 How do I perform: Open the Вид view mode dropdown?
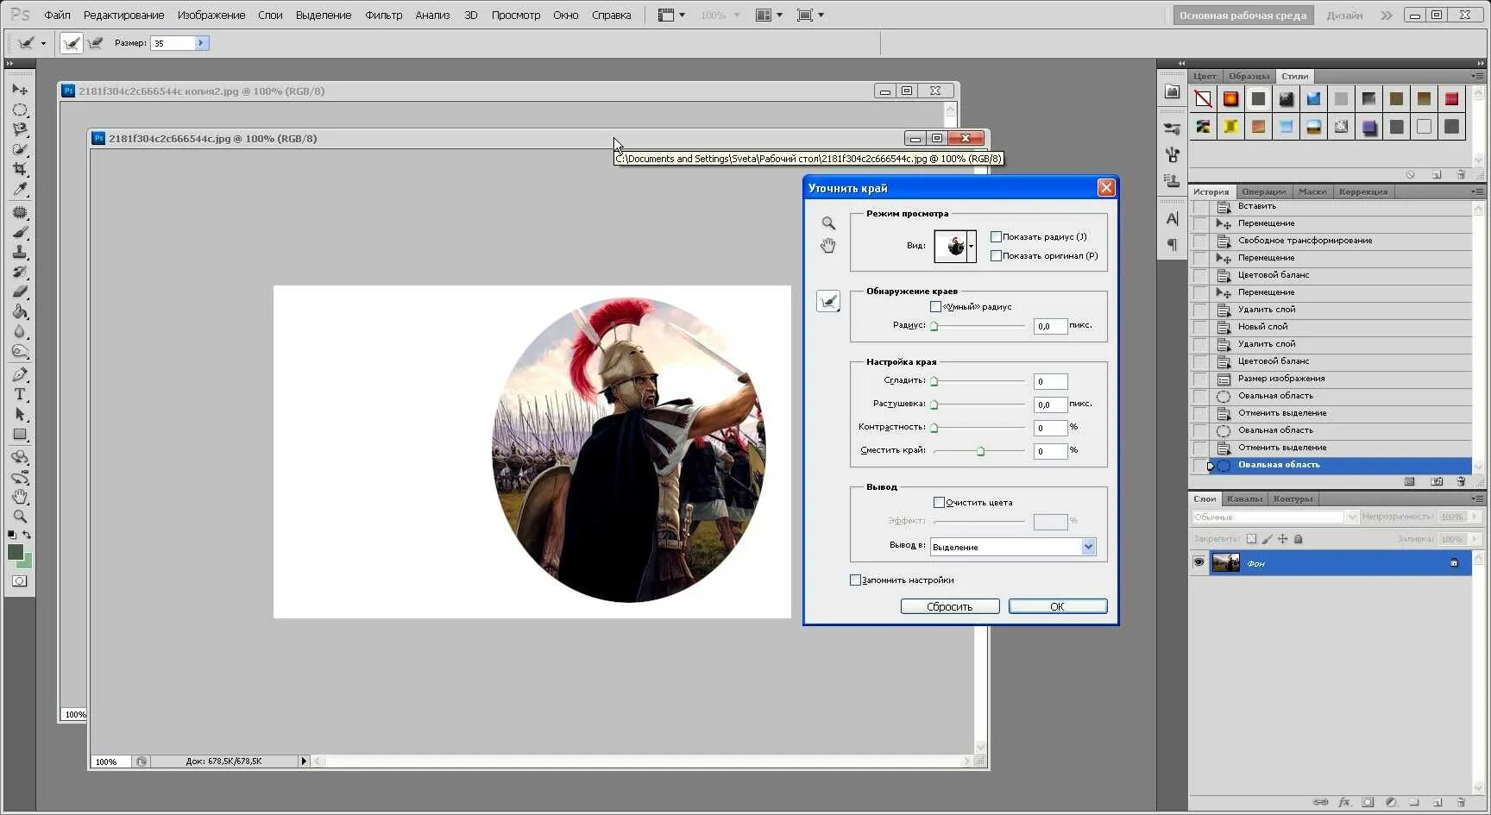point(971,246)
